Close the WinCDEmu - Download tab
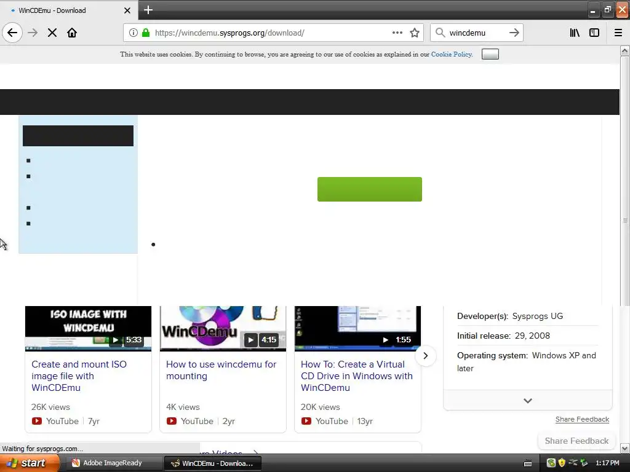Viewport: 630px width, 472px height. coord(127,10)
